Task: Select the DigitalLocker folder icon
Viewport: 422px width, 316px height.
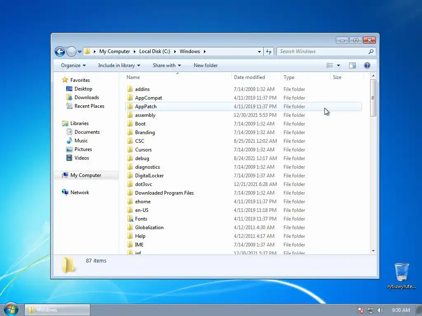Action: pos(130,175)
